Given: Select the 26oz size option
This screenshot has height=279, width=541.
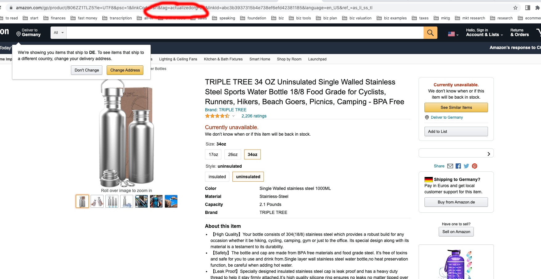Looking at the screenshot, I should coord(233,154).
